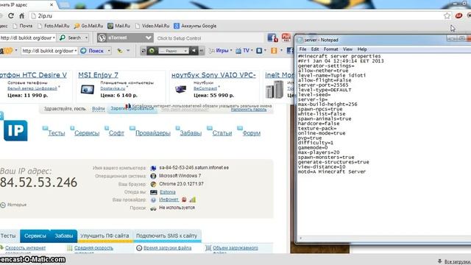Reload the page in Chrome
Screen dimensions: 471x265
tap(11, 16)
